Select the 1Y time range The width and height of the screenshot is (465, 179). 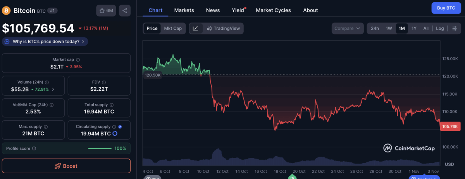click(x=414, y=28)
